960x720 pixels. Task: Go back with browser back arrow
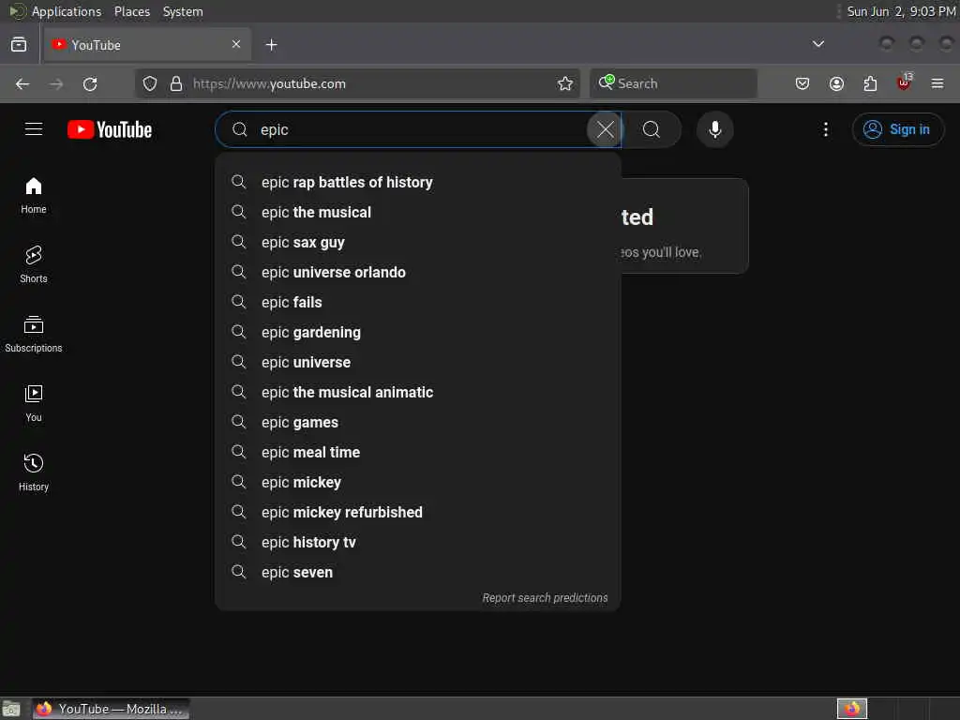pyautogui.click(x=22, y=83)
